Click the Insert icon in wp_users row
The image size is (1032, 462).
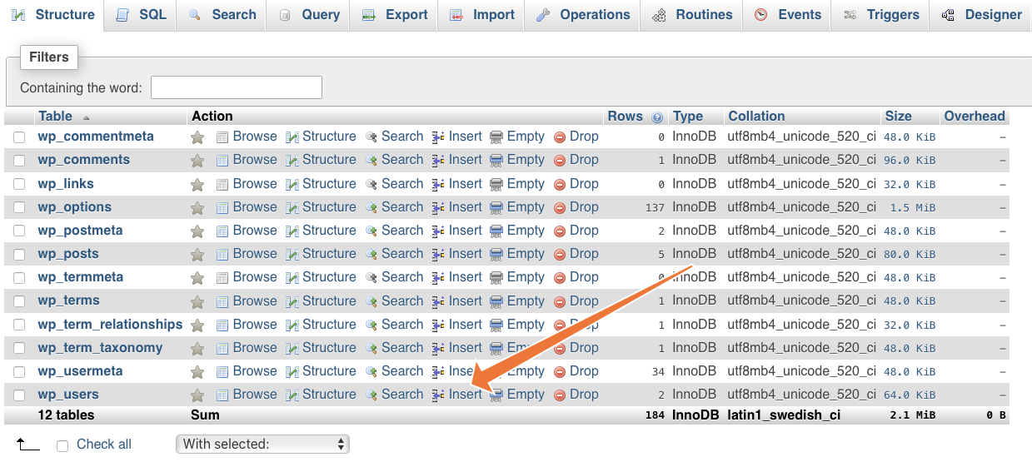coord(438,395)
